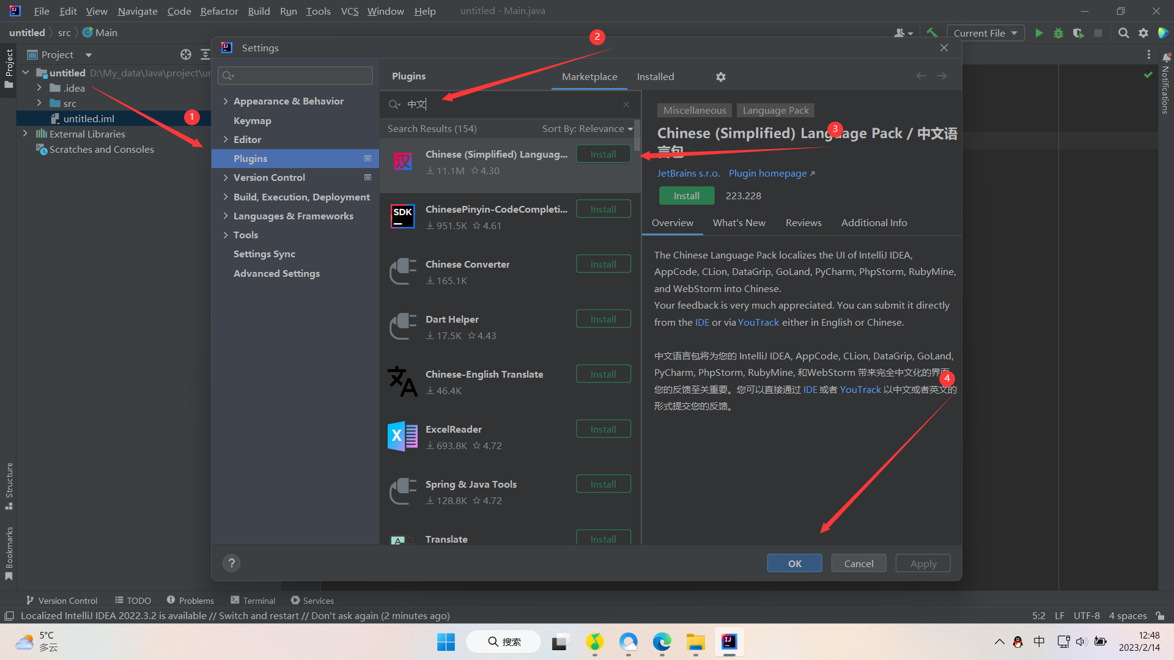Select Advanced Settings in tree

click(276, 273)
